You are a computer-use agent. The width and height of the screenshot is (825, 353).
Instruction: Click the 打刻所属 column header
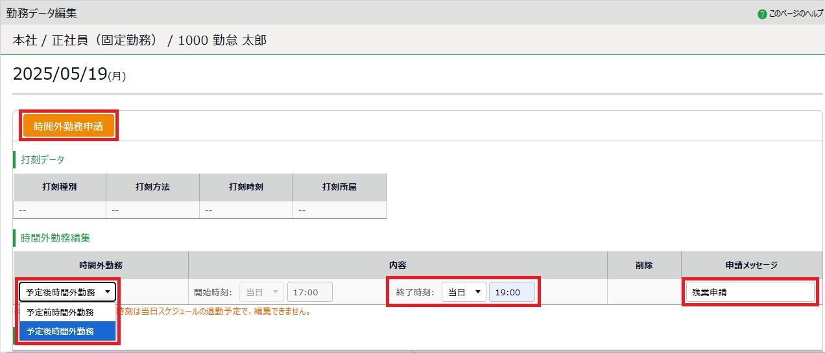pos(339,187)
